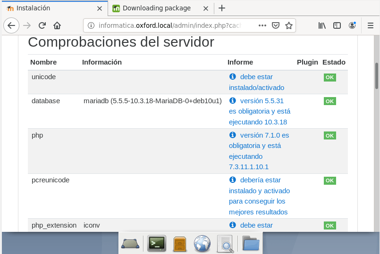The width and height of the screenshot is (380, 254).
Task: Bookmark this page with the star icon
Action: 288,25
